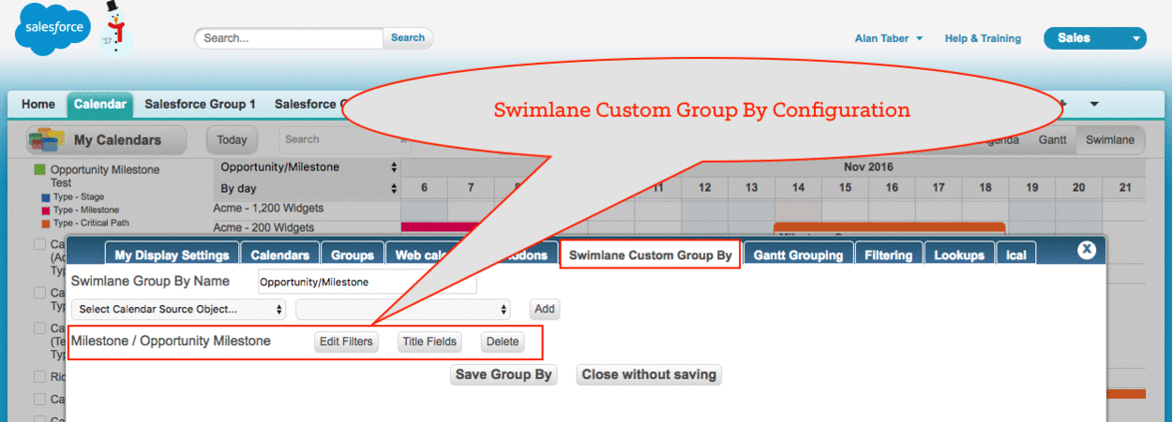Open Select Calendar Source Object dropdown
This screenshot has width=1173, height=422.
point(179,309)
